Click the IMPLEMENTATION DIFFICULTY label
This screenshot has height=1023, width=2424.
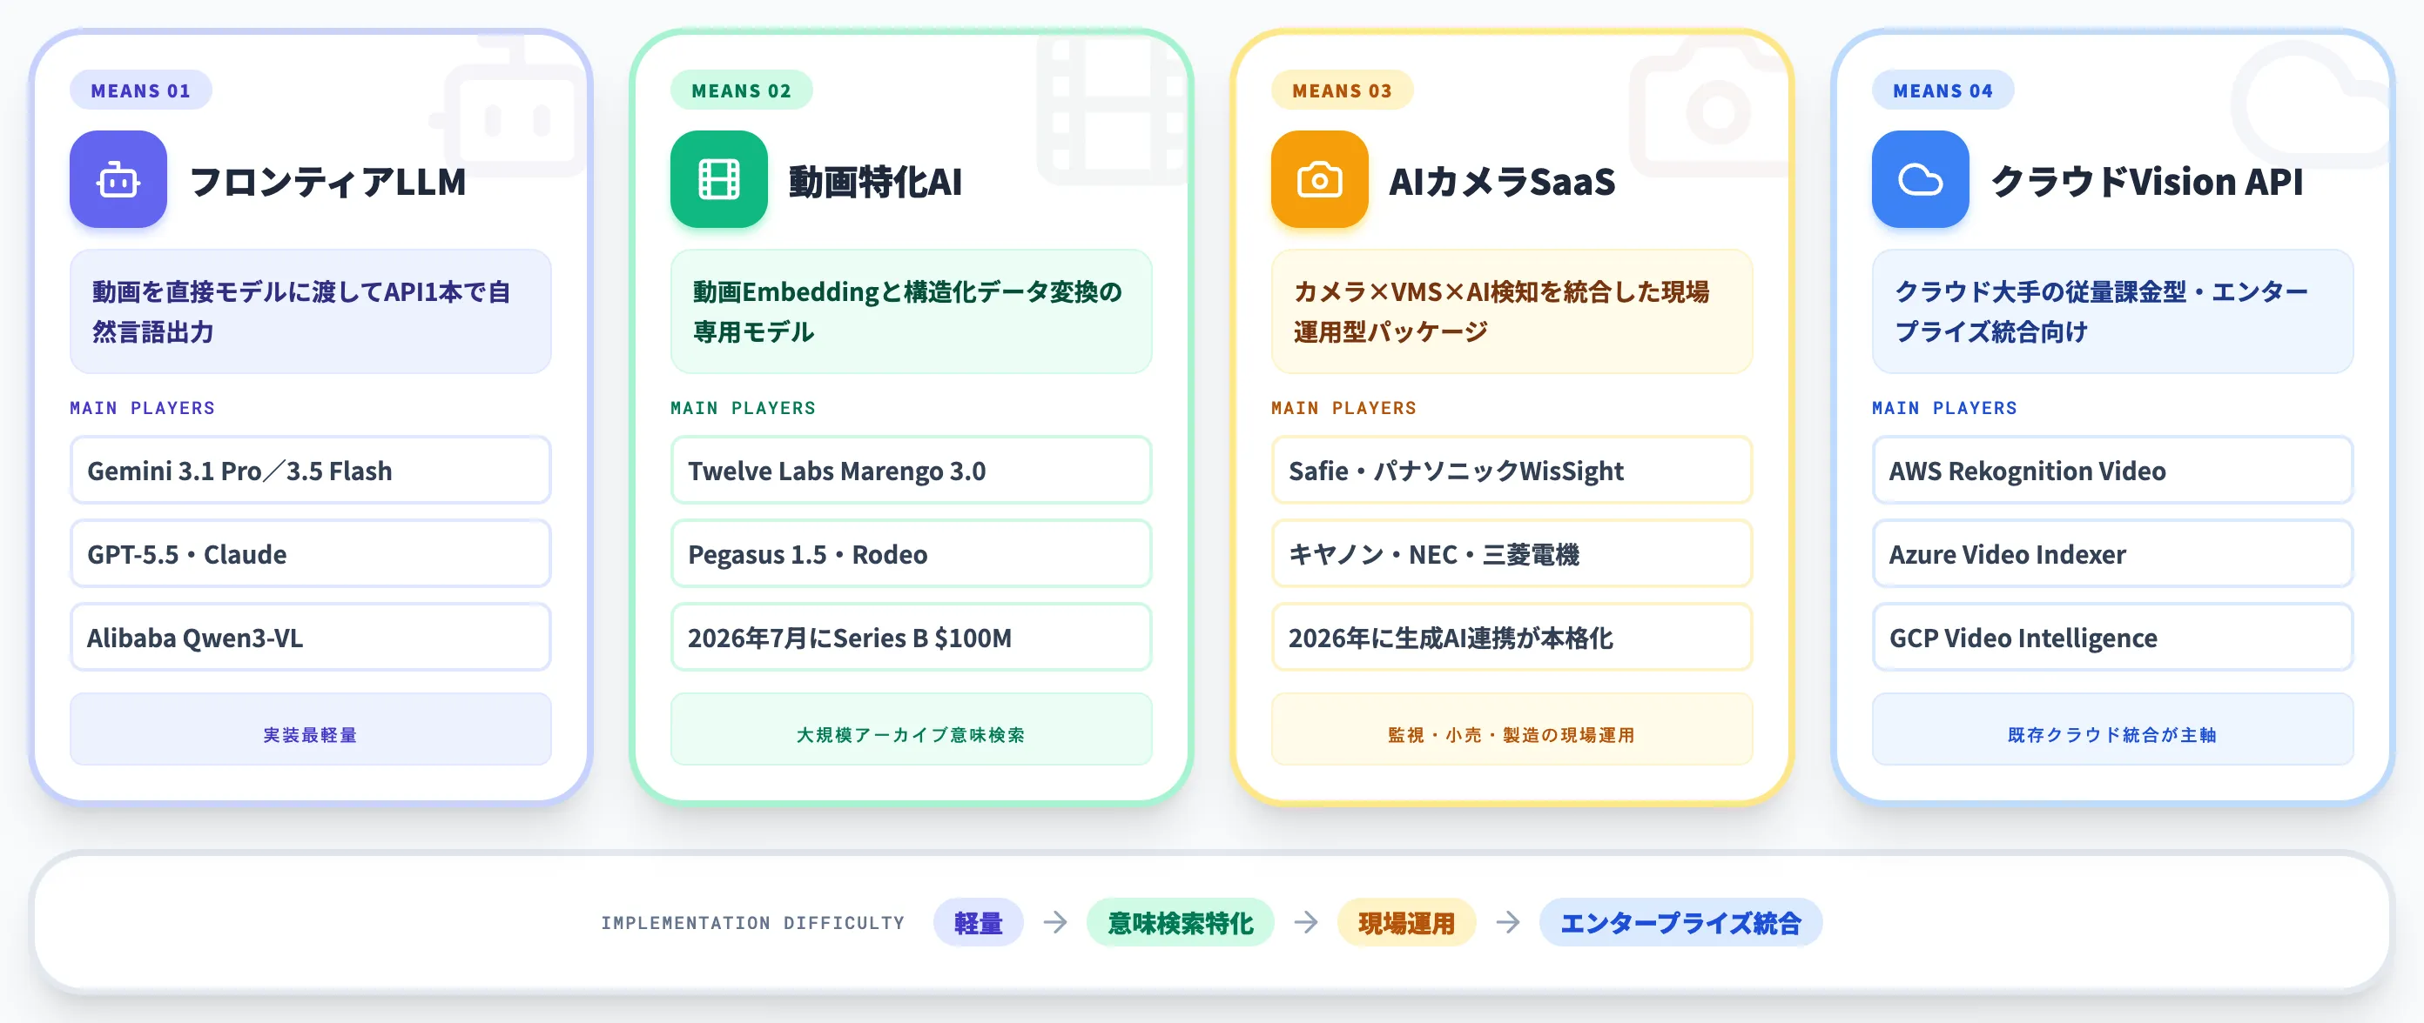point(753,923)
